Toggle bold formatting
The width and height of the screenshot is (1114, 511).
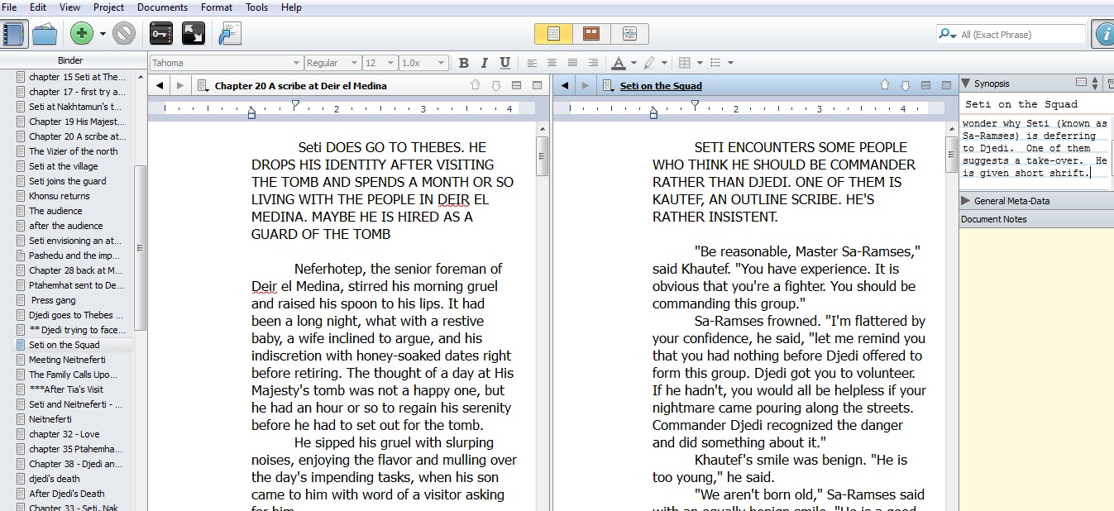coord(463,63)
